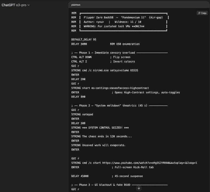Viewport: 210px width, 192px height.
Task: Click the youtube.com URL line
Action: click(134, 163)
